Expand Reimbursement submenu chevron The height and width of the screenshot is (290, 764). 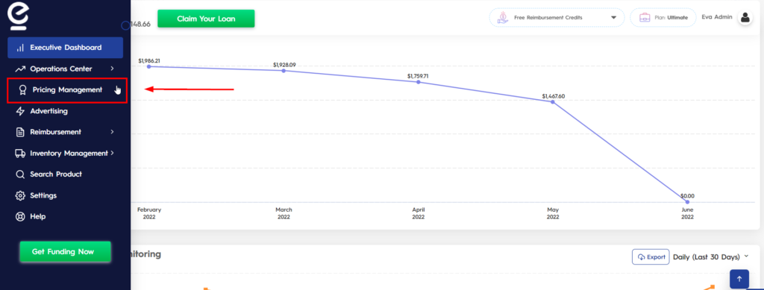click(112, 132)
